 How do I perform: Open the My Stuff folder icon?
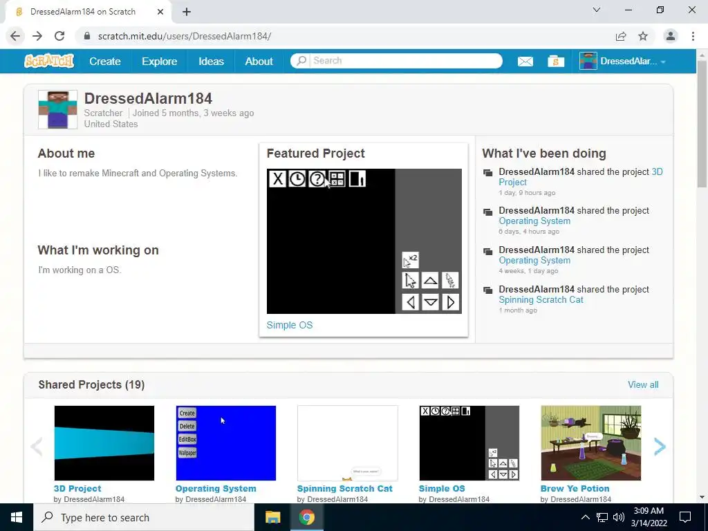point(556,61)
